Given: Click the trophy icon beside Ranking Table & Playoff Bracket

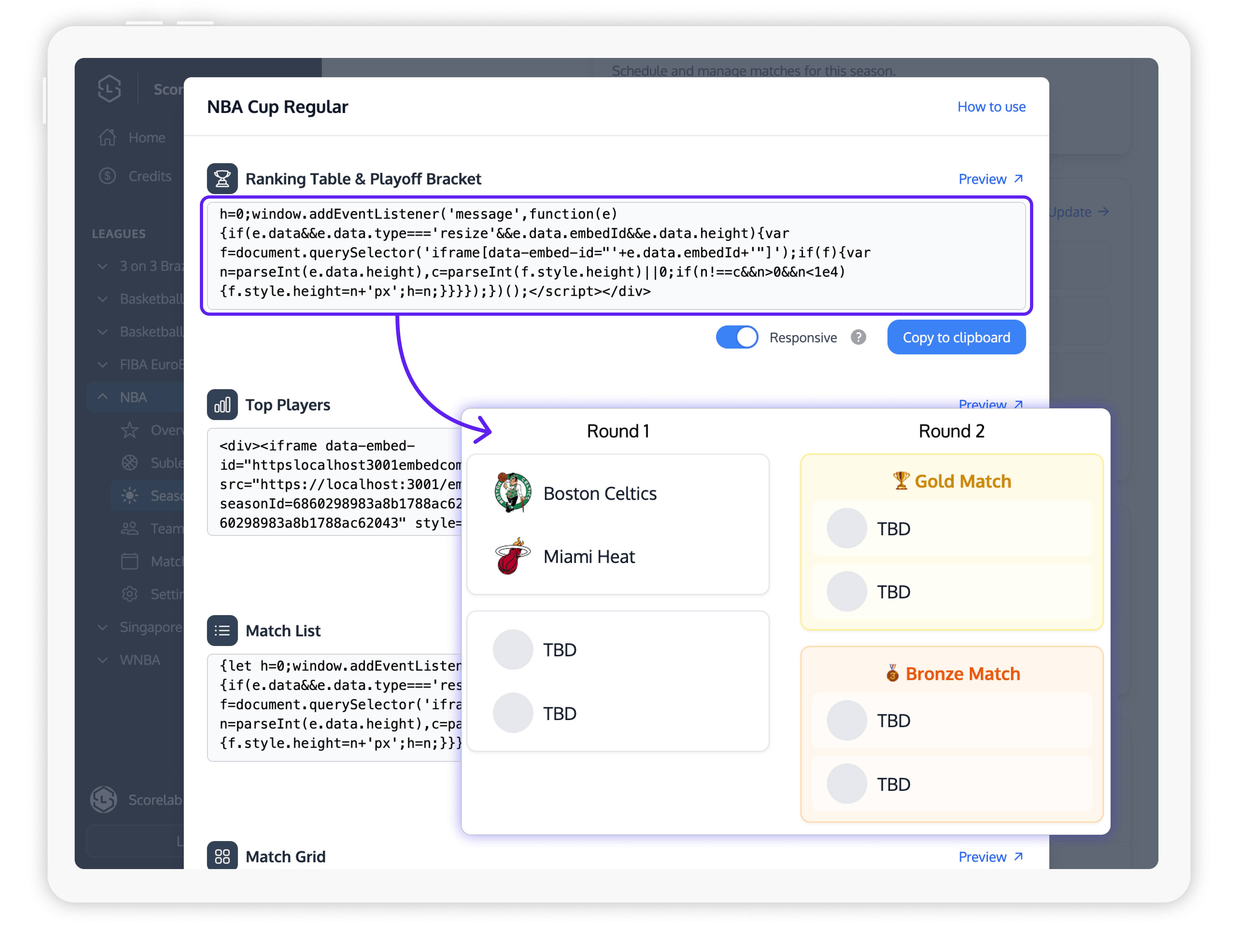Looking at the screenshot, I should coord(222,179).
